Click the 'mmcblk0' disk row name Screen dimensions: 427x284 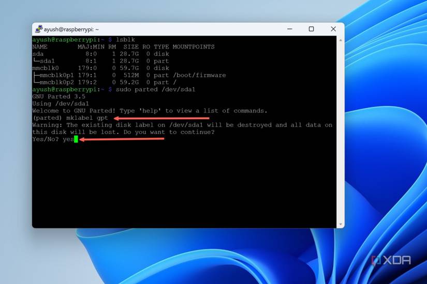pyautogui.click(x=46, y=68)
